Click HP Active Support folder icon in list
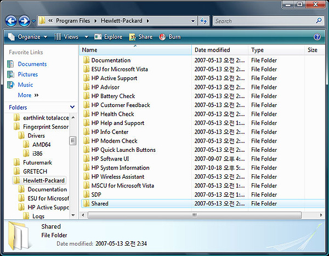The width and height of the screenshot is (329, 256). pyautogui.click(x=86, y=78)
